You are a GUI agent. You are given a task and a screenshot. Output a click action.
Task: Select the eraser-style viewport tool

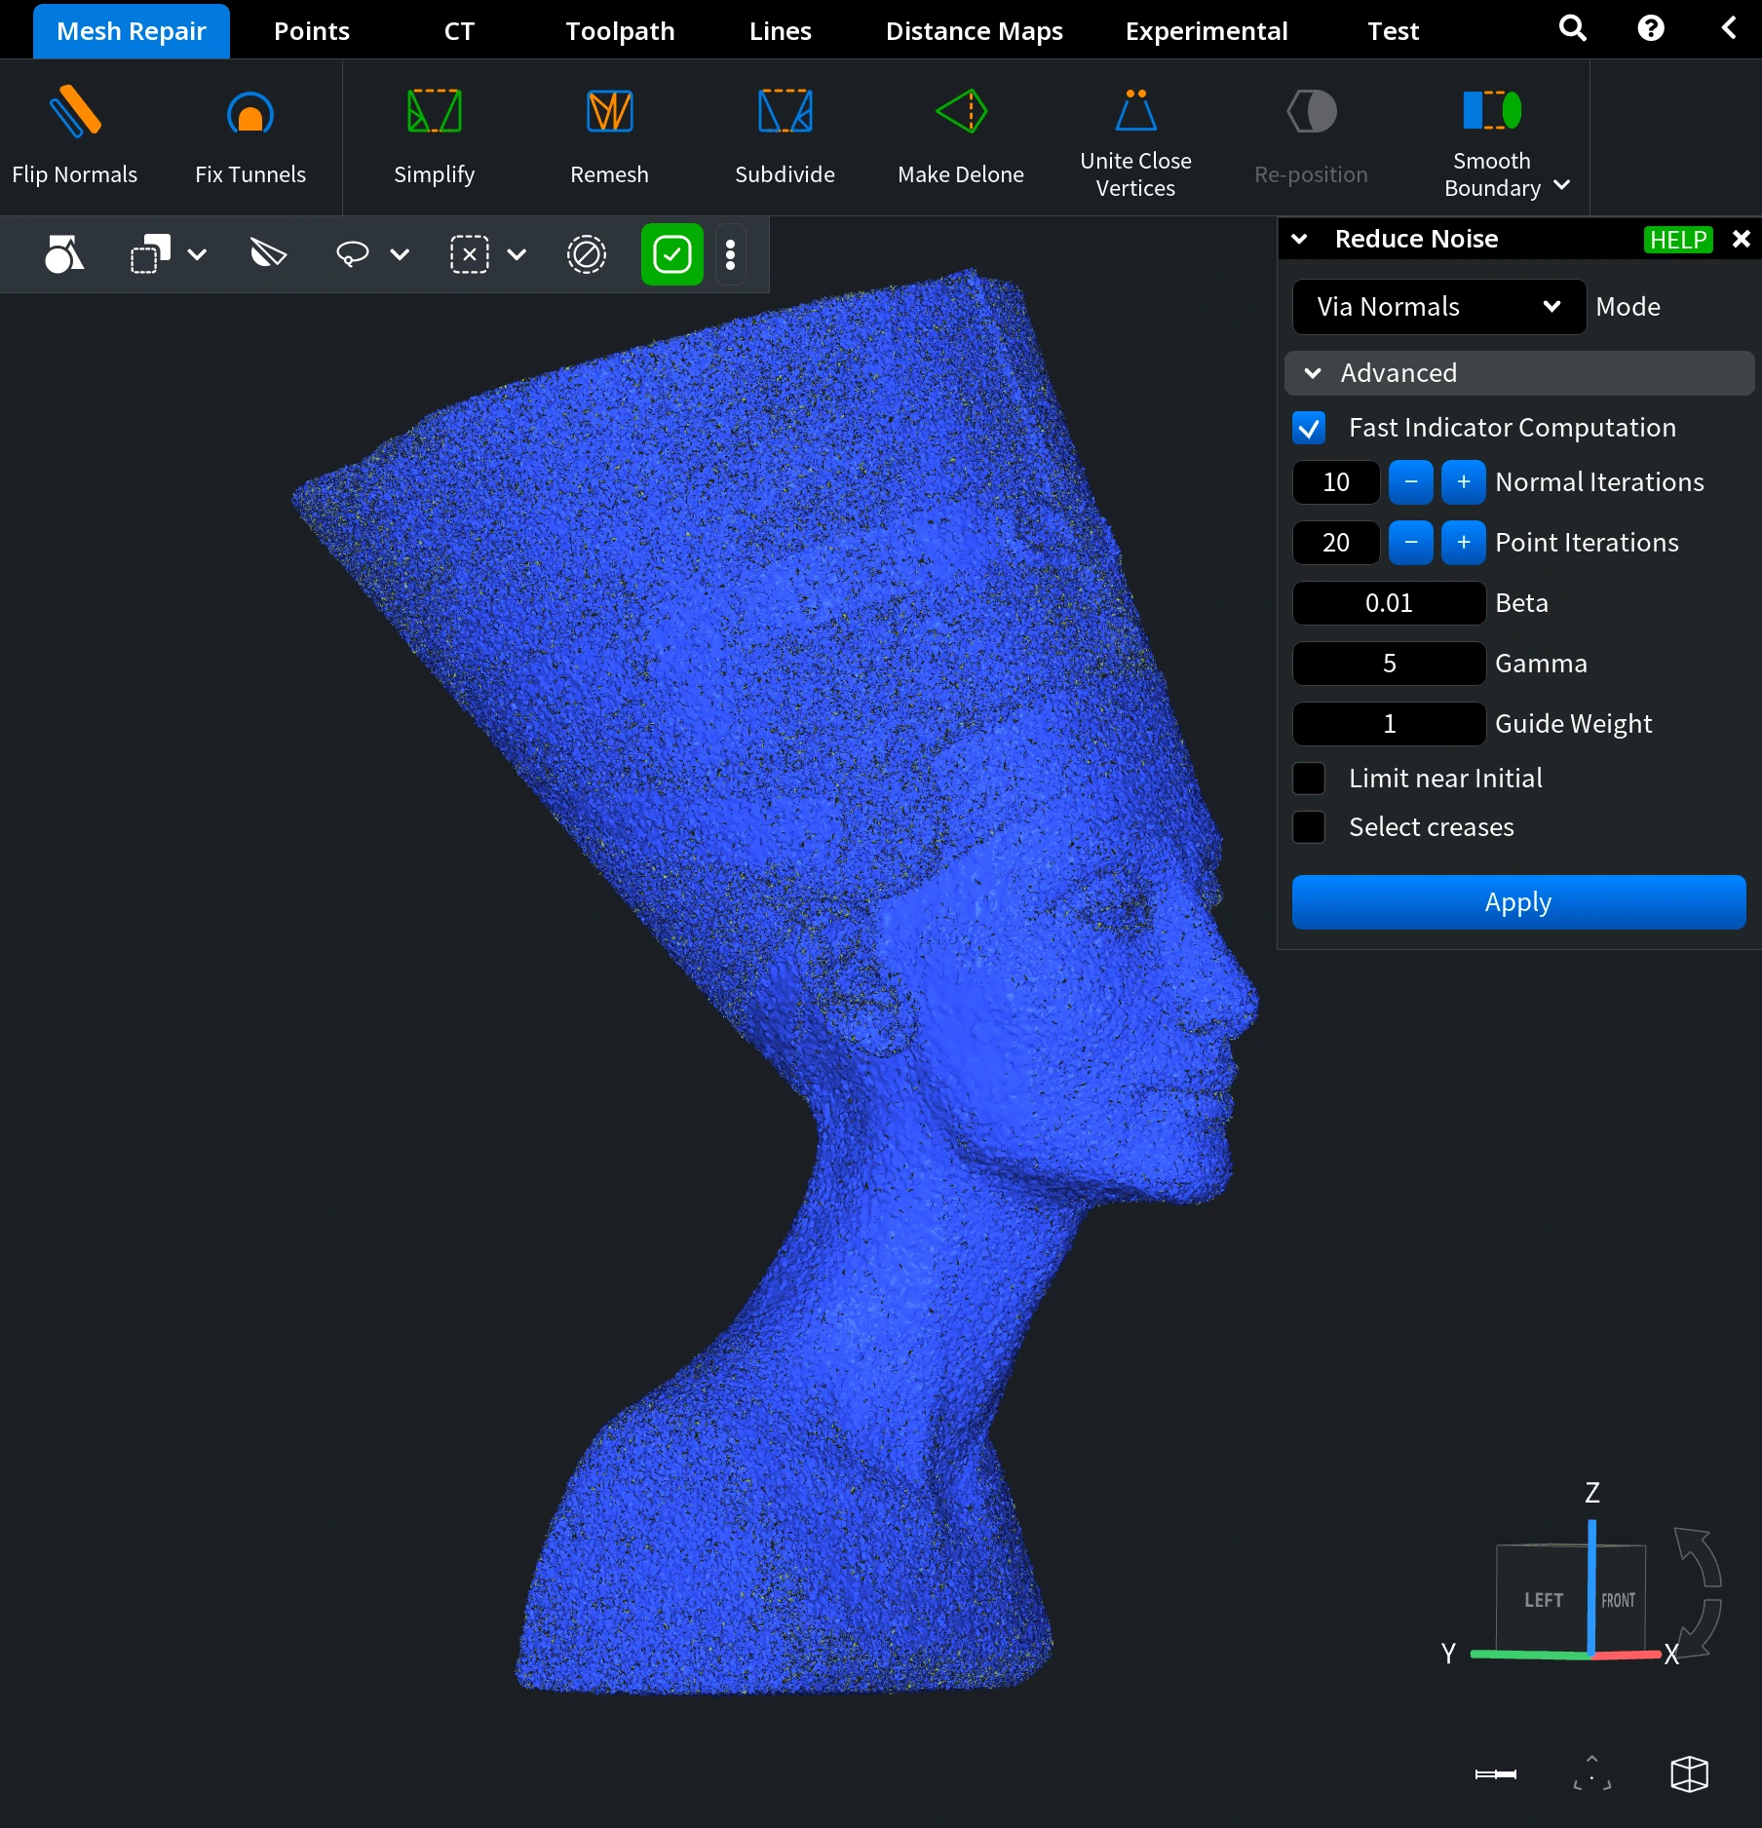268,254
